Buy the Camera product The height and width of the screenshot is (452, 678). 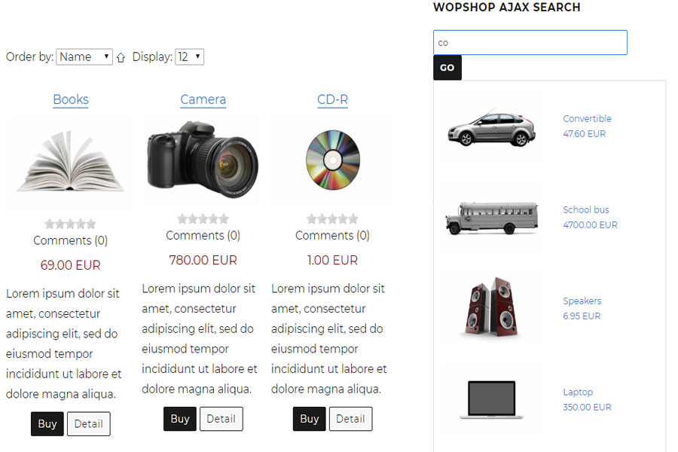180,419
